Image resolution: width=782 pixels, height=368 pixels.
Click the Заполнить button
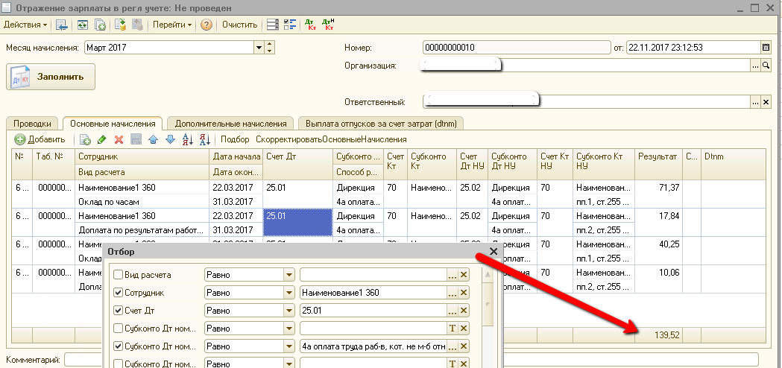51,77
